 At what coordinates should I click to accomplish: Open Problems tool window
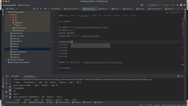76,102
